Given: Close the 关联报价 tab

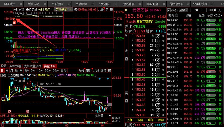Looking at the screenshot, I should (92, 4).
